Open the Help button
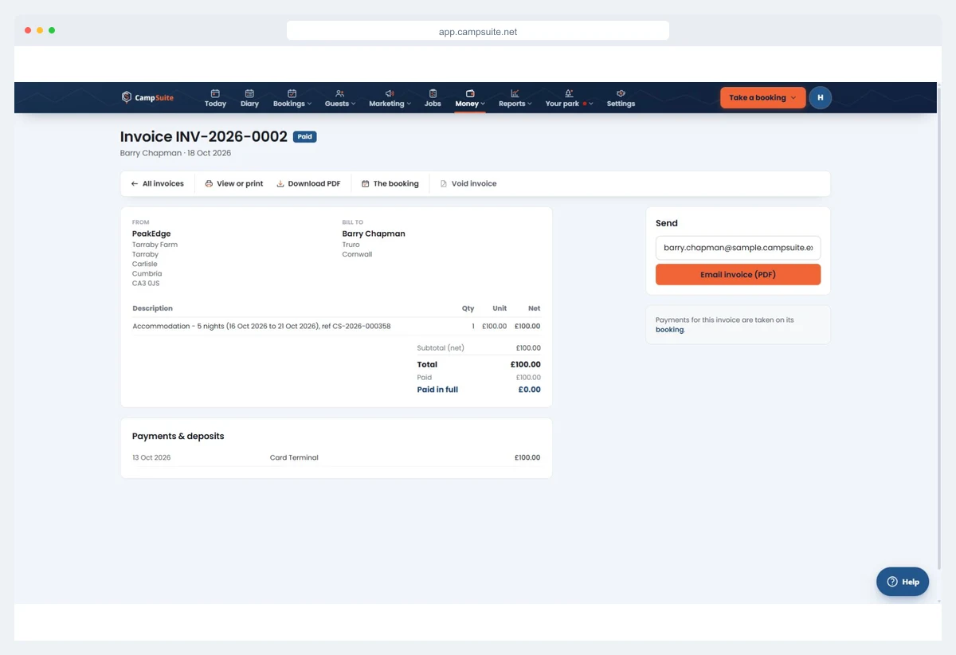Viewport: 956px width, 655px height. pyautogui.click(x=903, y=582)
